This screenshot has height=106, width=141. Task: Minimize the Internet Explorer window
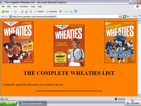[130, 2]
